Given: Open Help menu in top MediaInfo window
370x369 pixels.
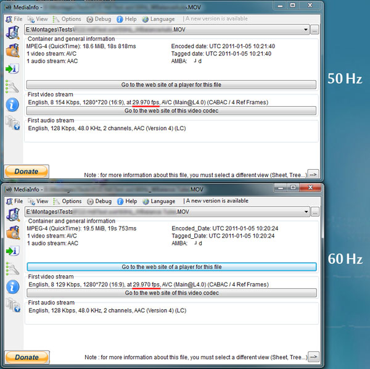Looking at the screenshot, I should 126,19.
